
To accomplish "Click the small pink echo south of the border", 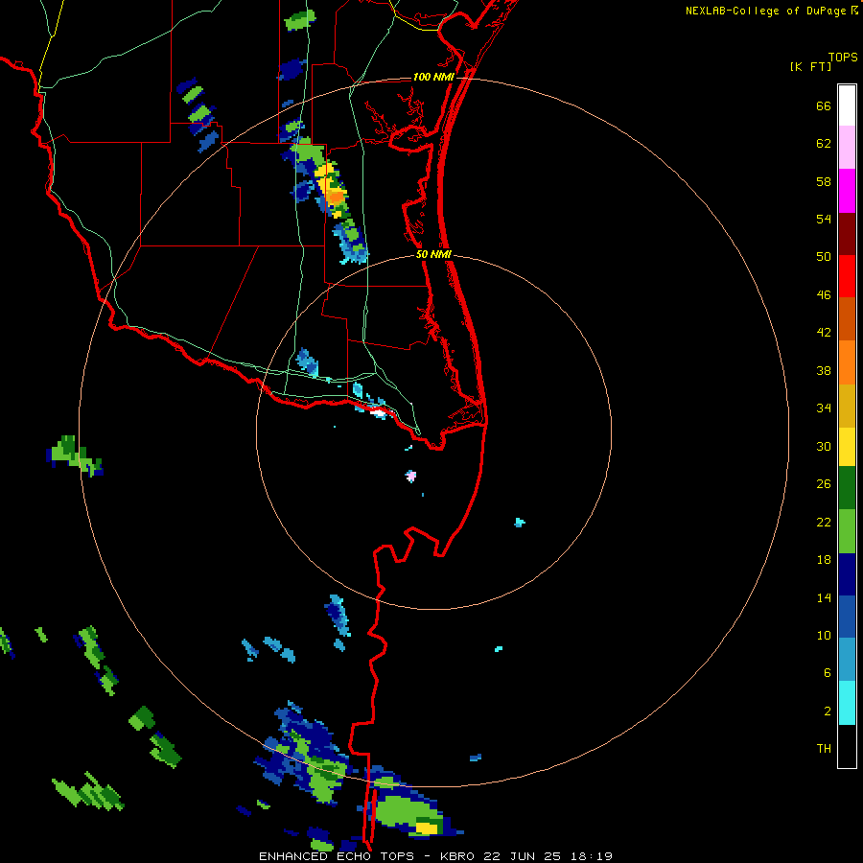I will (x=410, y=476).
